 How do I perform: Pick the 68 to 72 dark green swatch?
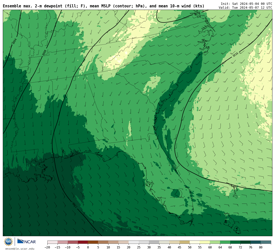tap(236, 242)
